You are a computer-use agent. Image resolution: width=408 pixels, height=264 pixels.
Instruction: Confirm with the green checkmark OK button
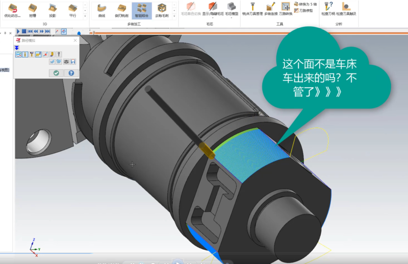[x=56, y=73]
